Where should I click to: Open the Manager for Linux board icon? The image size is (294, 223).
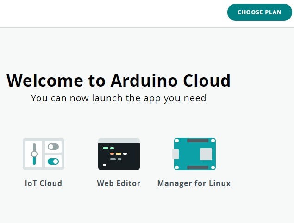coord(194,154)
